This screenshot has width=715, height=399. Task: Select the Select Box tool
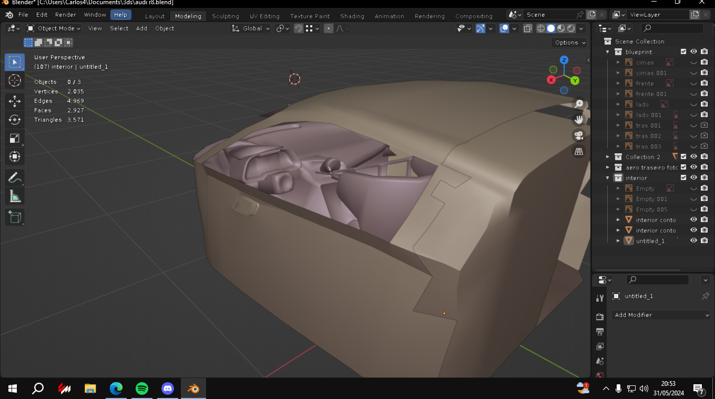tap(15, 62)
